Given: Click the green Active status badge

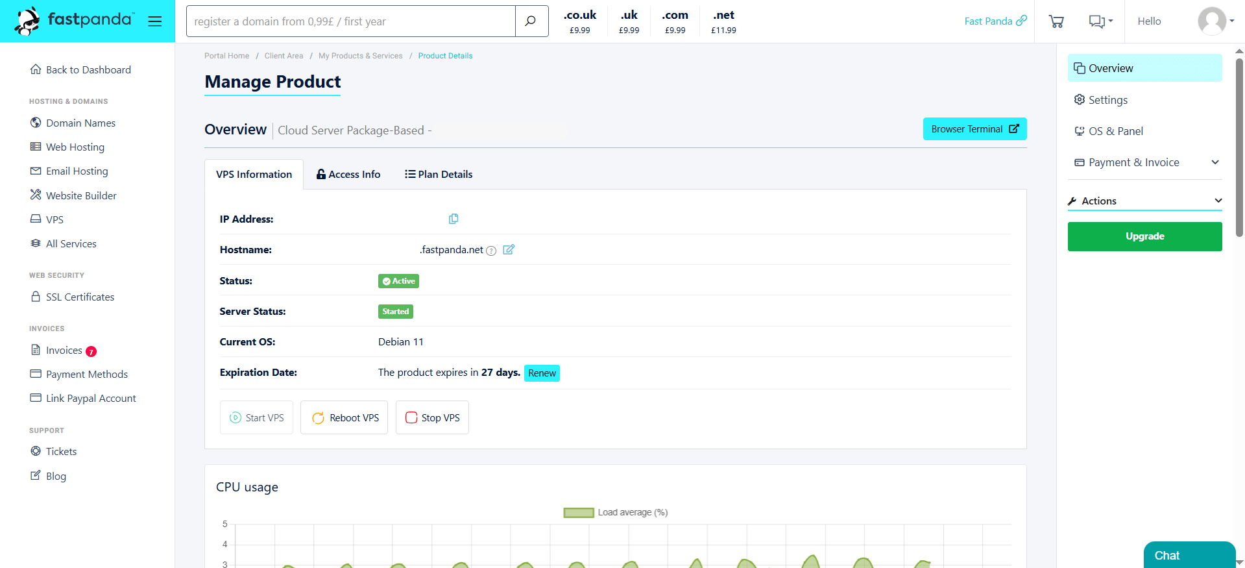Looking at the screenshot, I should tap(398, 281).
